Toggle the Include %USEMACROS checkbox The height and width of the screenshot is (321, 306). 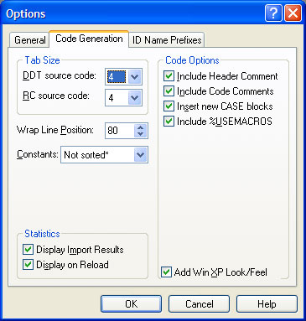[x=169, y=122]
